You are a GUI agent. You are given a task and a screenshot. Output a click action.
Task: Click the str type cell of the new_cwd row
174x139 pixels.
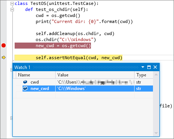pyautogui.click(x=144, y=89)
